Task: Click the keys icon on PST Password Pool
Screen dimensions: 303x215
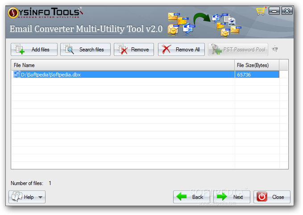Action: pyautogui.click(x=216, y=49)
